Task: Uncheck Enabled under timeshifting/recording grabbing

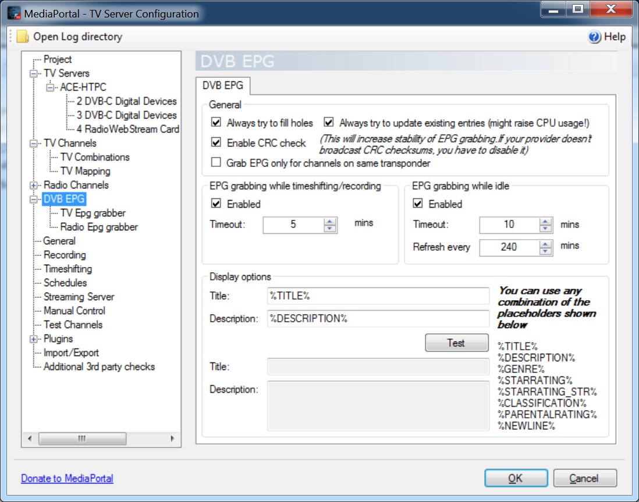Action: 216,204
